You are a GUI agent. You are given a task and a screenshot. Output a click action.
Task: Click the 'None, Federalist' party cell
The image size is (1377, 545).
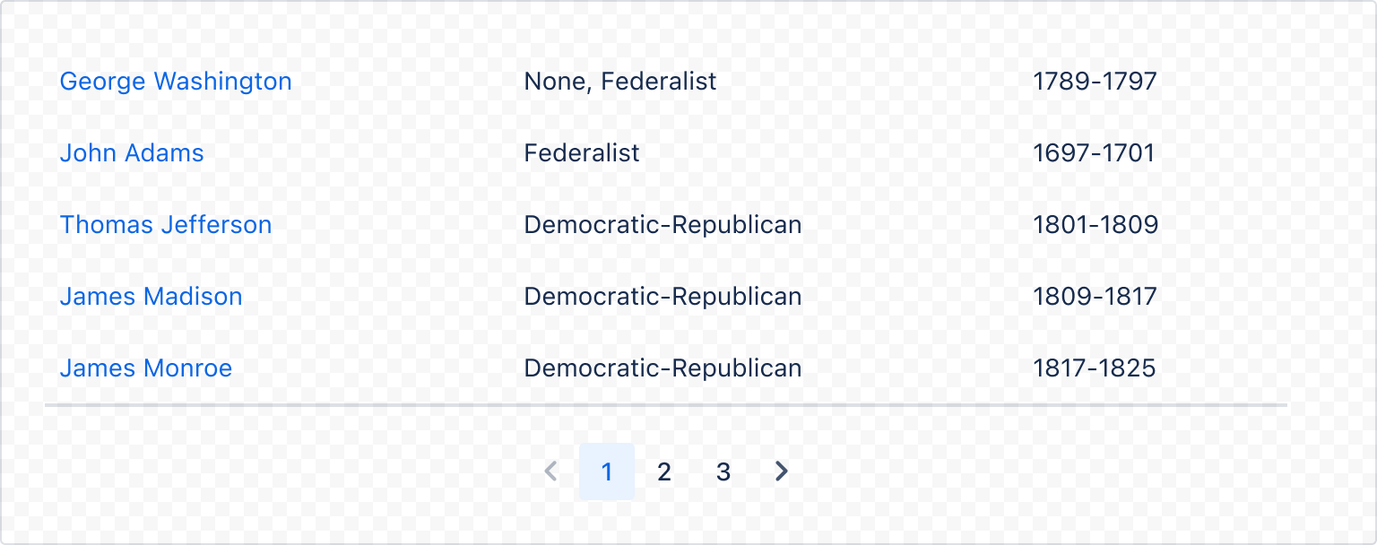[x=620, y=82]
